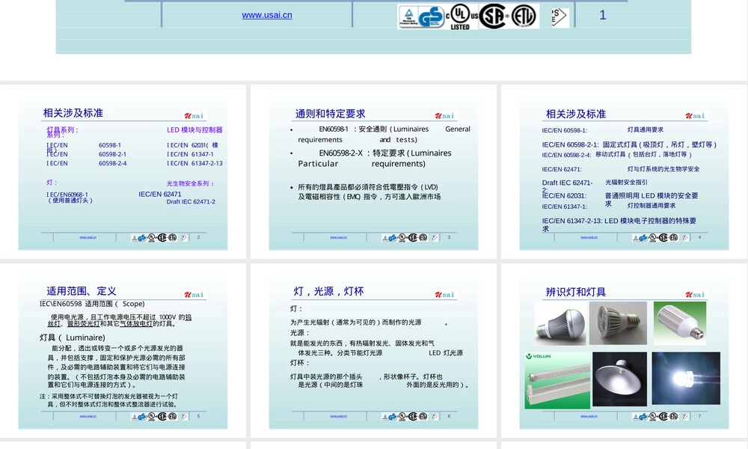The image size is (748, 449).
Task: Click the IEC\EN60598 适用范围 (Scope) line
Action: (92, 304)
